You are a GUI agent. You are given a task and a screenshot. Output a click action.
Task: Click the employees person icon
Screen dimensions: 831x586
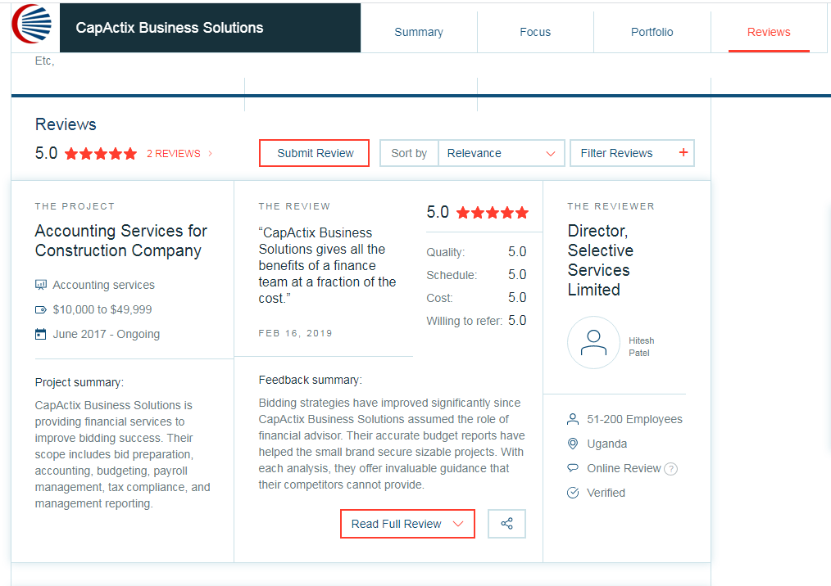tap(573, 419)
